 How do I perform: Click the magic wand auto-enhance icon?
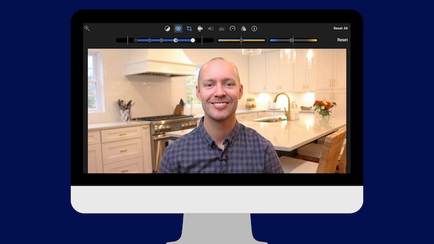pos(87,28)
